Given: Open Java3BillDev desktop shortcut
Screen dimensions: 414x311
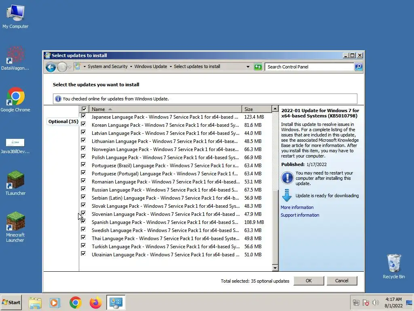Looking at the screenshot, I should (15, 145).
